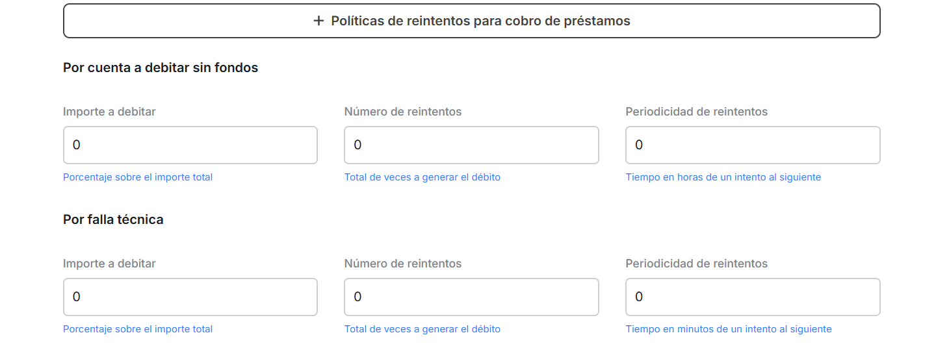Screen dimensions: 949x346
Task: Click the Tiempo en minutos hint text
Action: [x=729, y=329]
